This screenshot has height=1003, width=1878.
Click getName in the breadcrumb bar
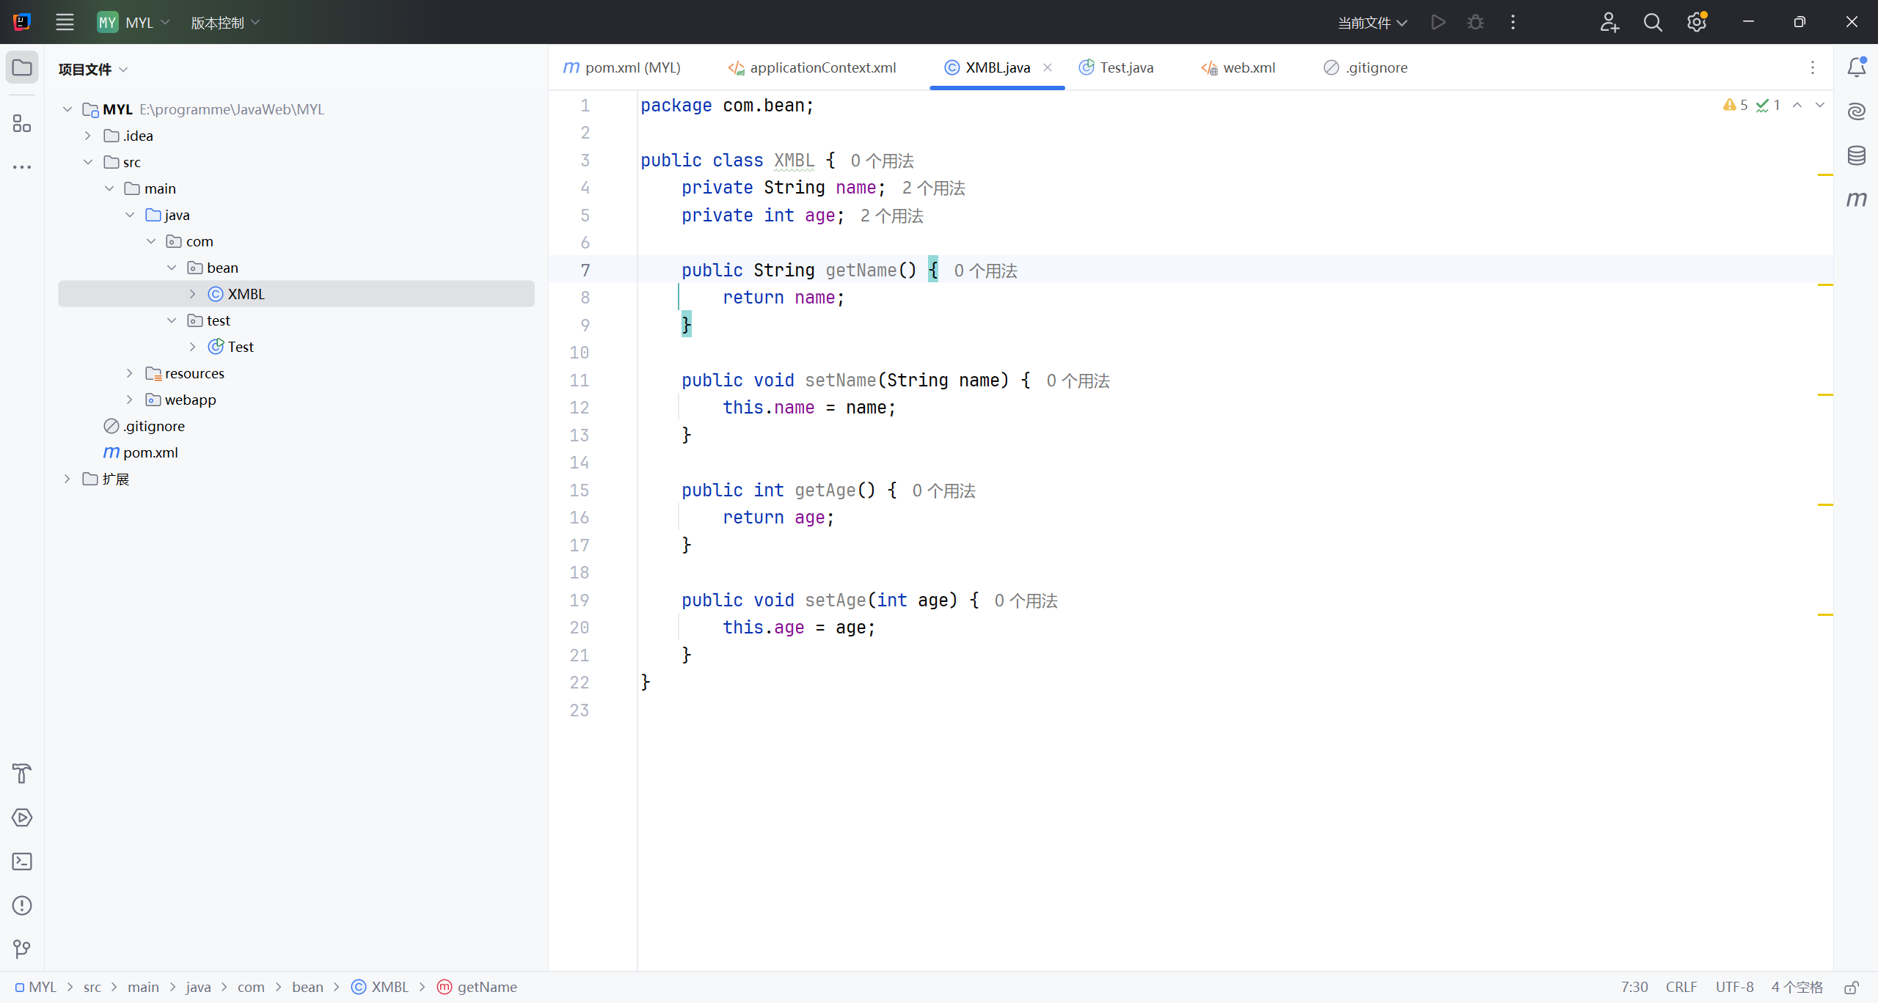click(x=486, y=987)
